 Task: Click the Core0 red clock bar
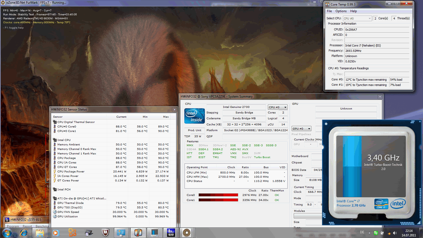tap(218, 195)
